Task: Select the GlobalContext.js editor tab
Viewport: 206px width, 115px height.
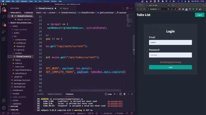Action: click(46, 8)
